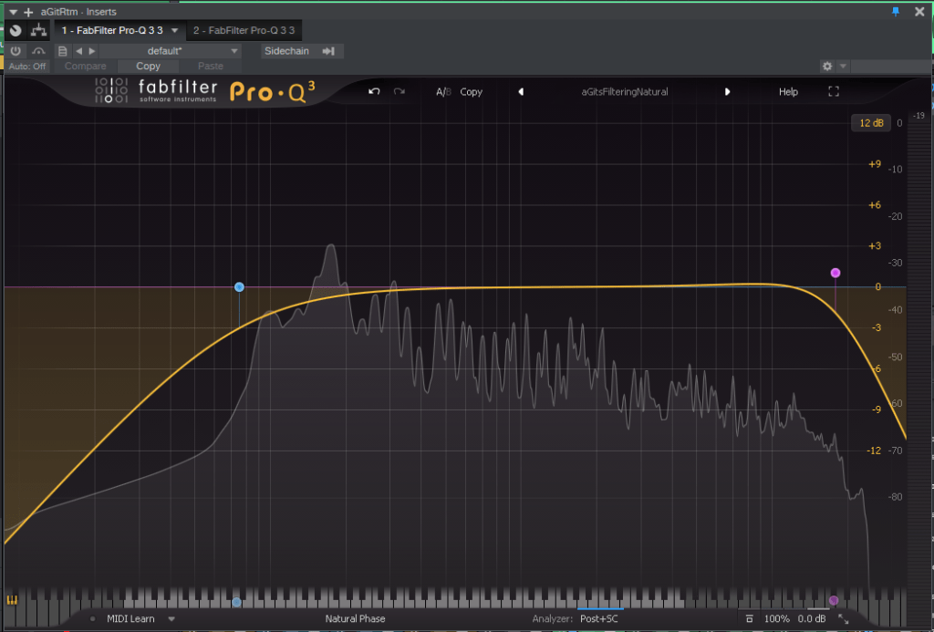Click the Natural Phase processing mode button
The height and width of the screenshot is (632, 934).
pyautogui.click(x=355, y=619)
